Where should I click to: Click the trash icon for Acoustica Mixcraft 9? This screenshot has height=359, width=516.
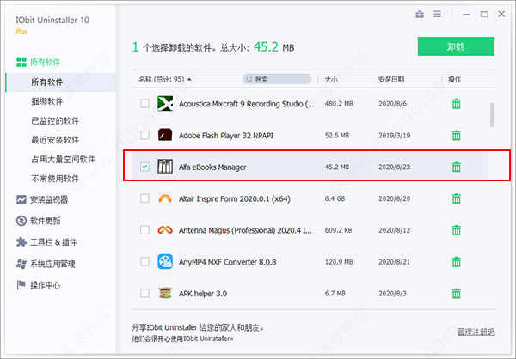click(x=456, y=104)
